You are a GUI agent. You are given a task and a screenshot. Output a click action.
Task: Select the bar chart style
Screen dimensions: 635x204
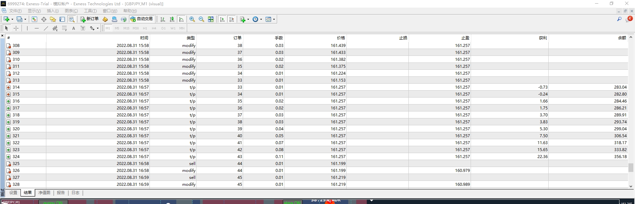162,19
